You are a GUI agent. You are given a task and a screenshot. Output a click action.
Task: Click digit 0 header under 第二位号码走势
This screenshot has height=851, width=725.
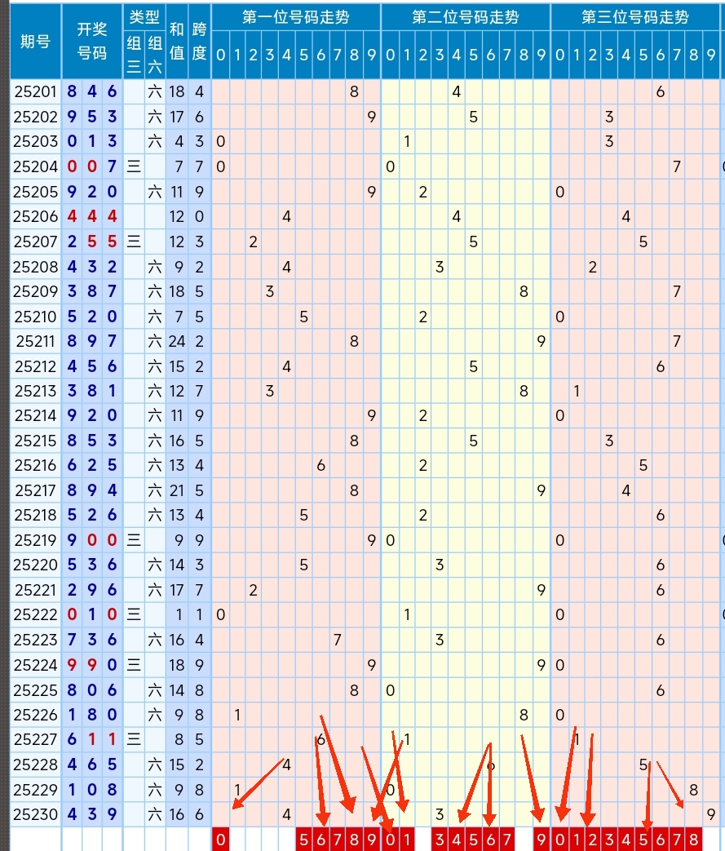[390, 55]
